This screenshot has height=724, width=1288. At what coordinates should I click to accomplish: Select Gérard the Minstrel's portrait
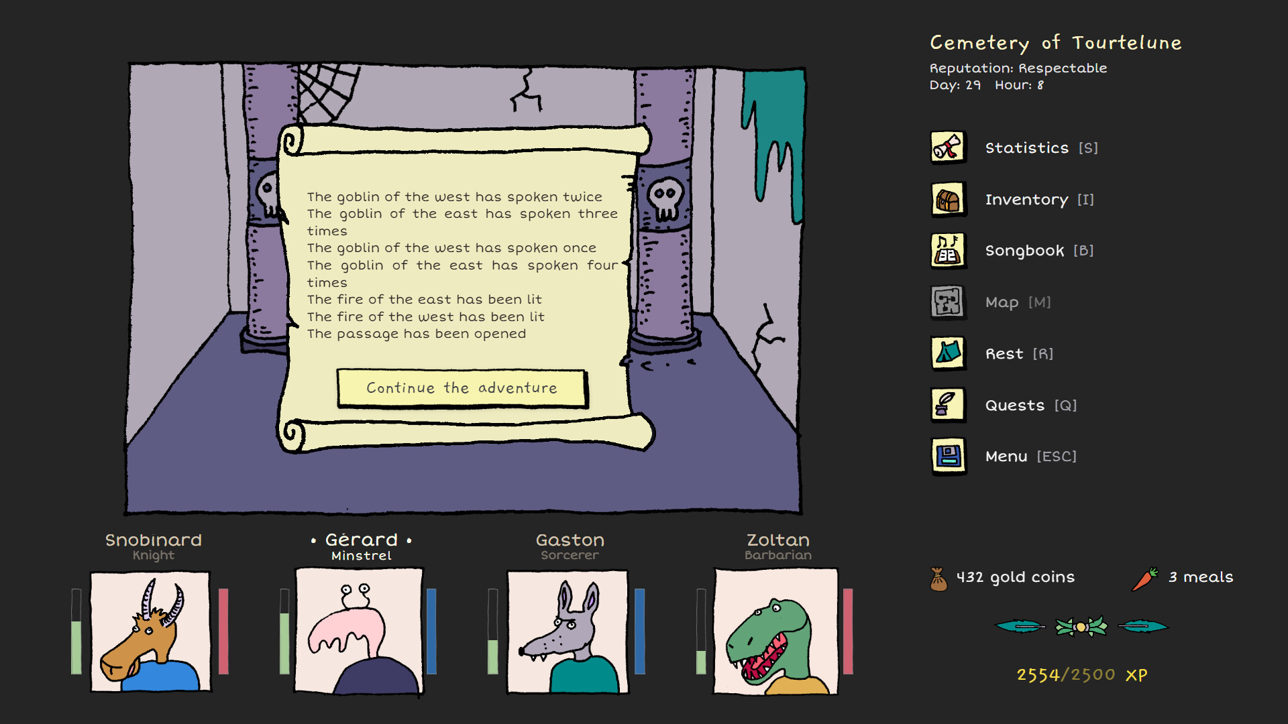[x=359, y=630]
